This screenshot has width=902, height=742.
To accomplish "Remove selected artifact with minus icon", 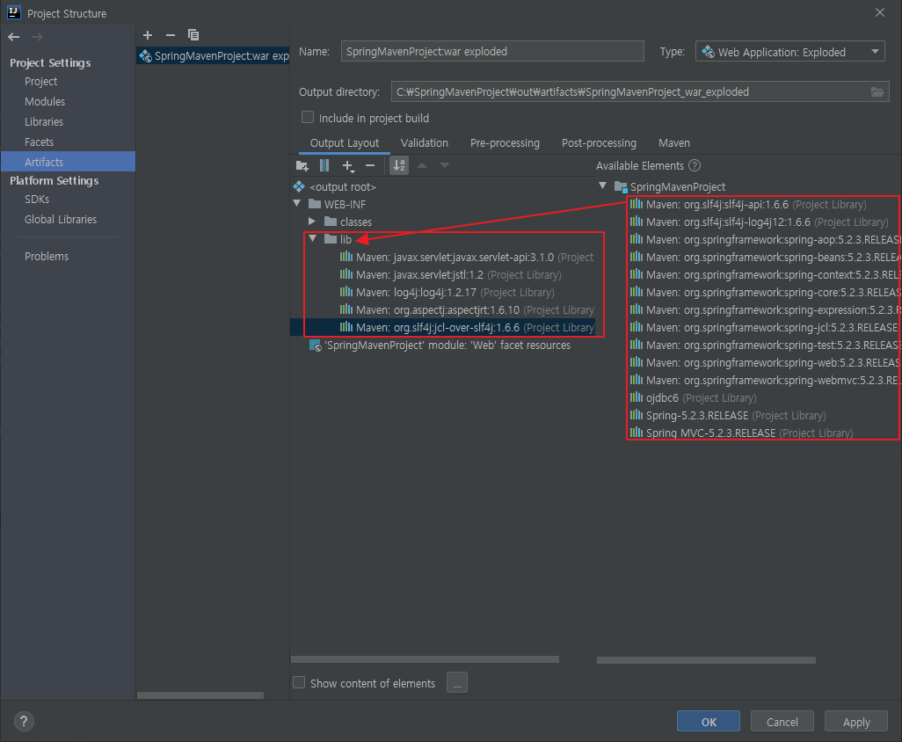I will click(x=171, y=35).
